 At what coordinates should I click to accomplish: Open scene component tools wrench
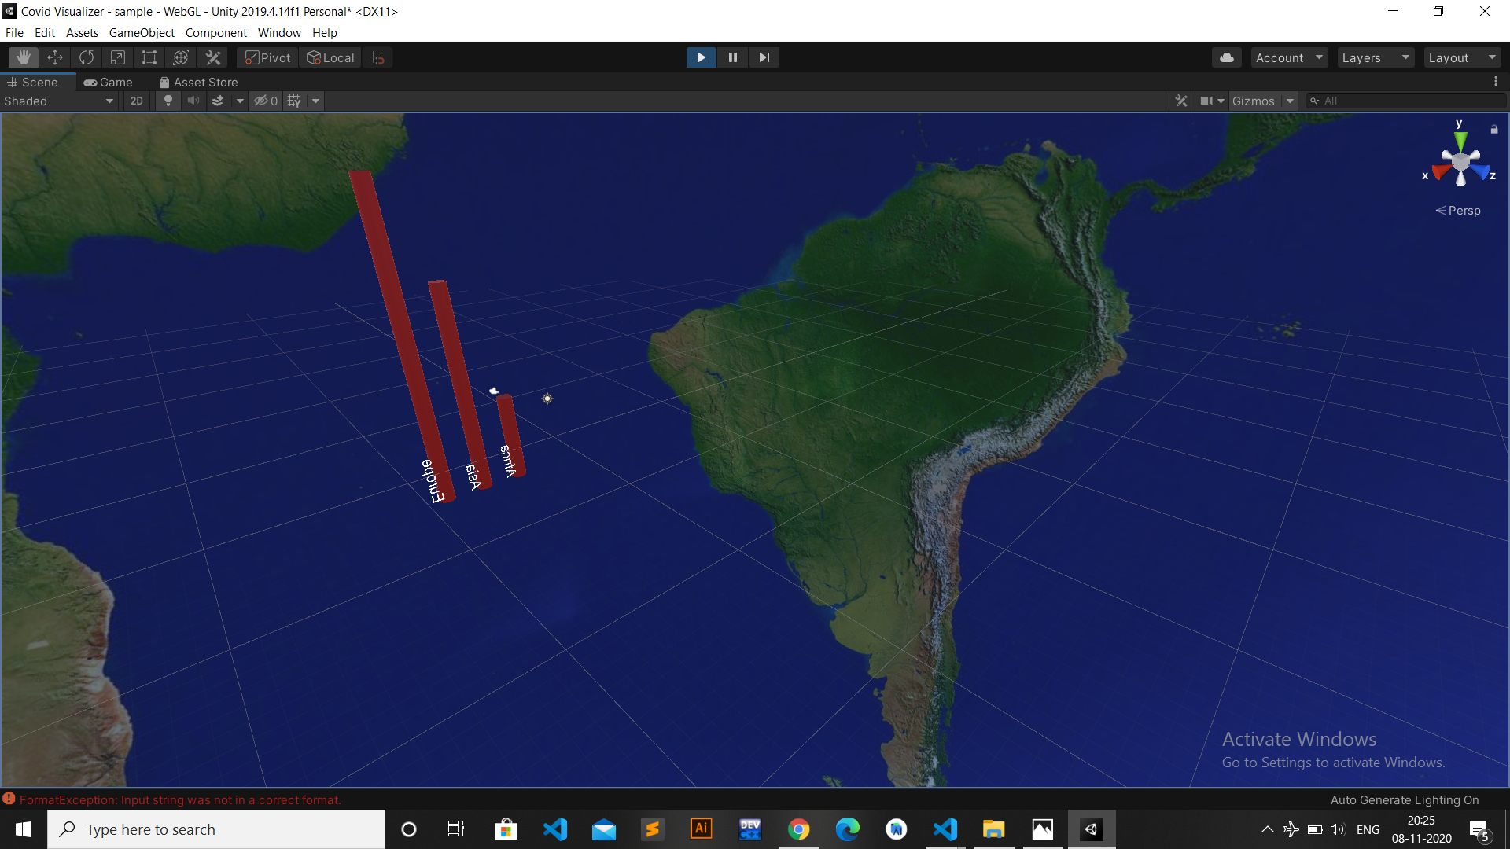point(1180,101)
